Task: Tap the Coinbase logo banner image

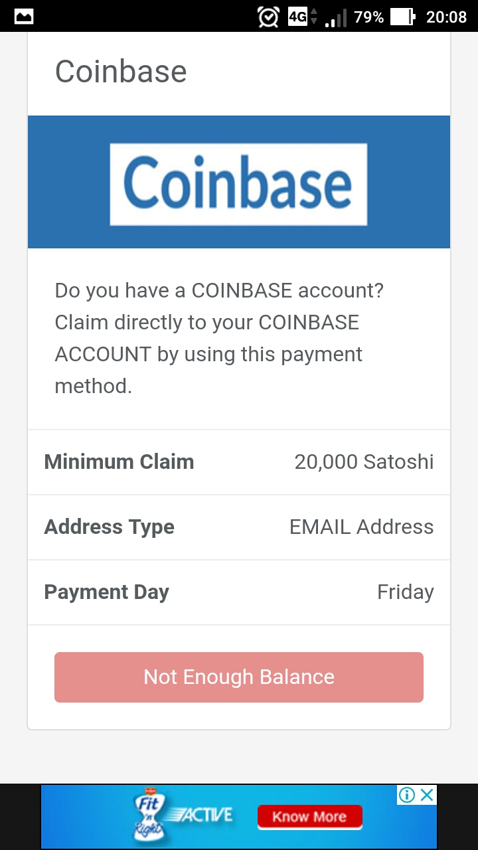Action: 238,183
